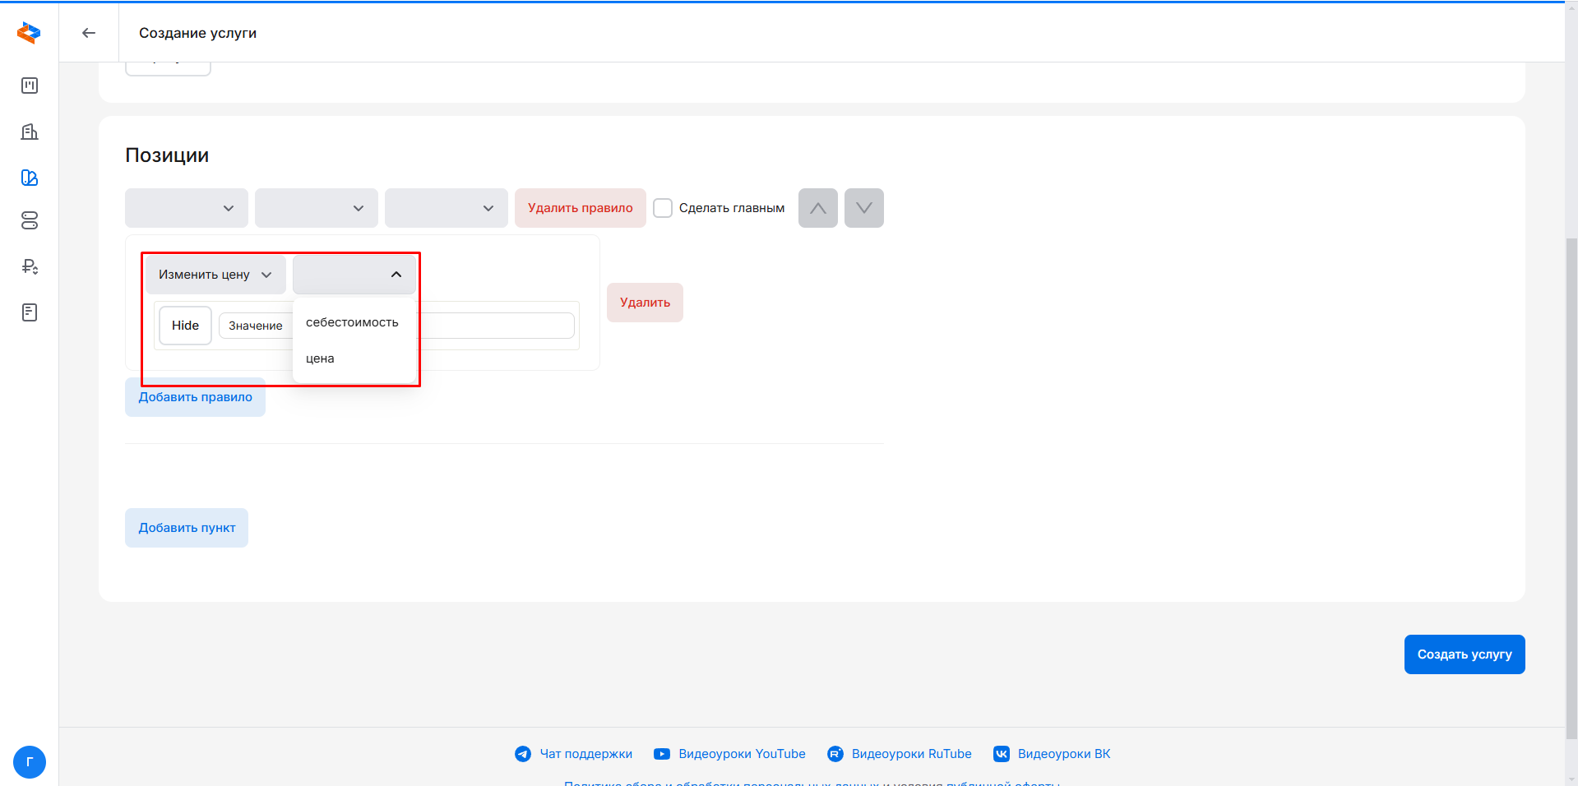Image resolution: width=1578 pixels, height=786 pixels.
Task: Move rule up with the up arrow
Action: [817, 208]
